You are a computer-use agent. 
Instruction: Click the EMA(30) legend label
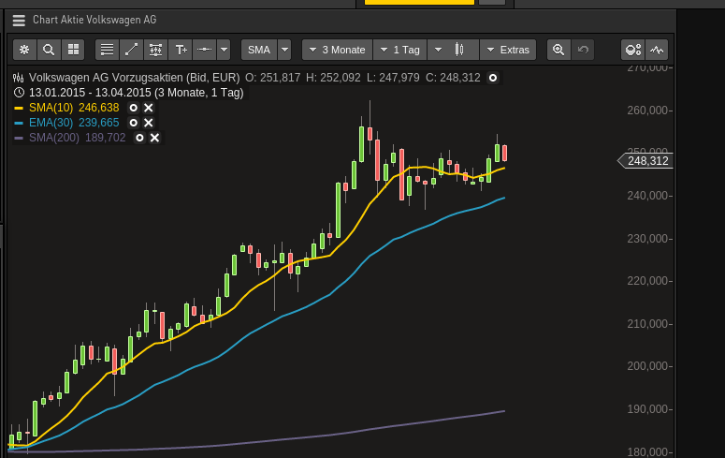pyautogui.click(x=51, y=123)
